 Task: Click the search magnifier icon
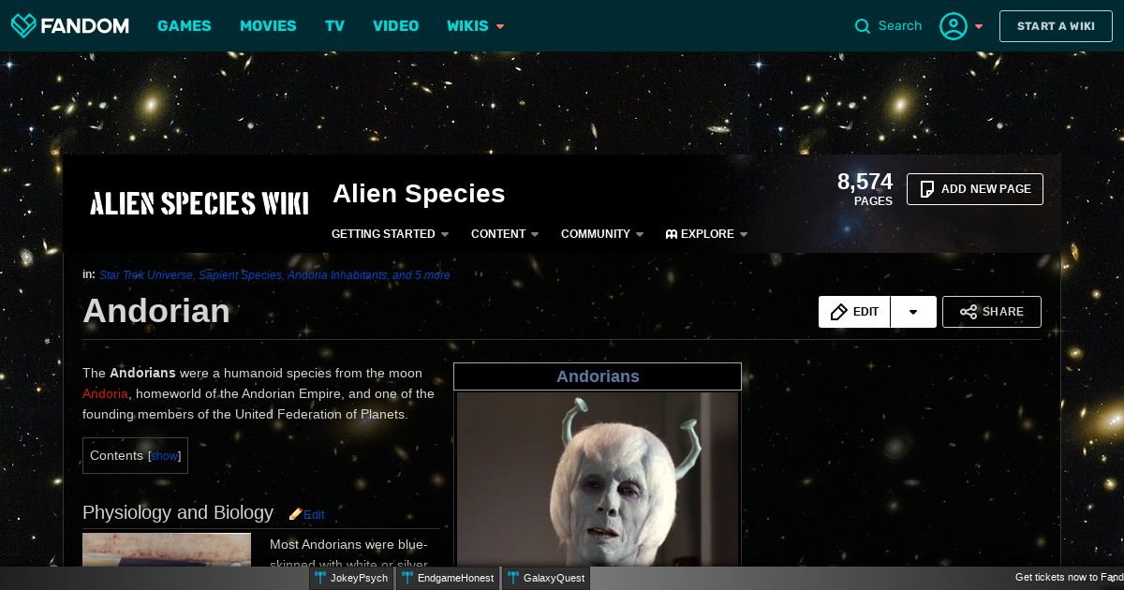point(863,26)
